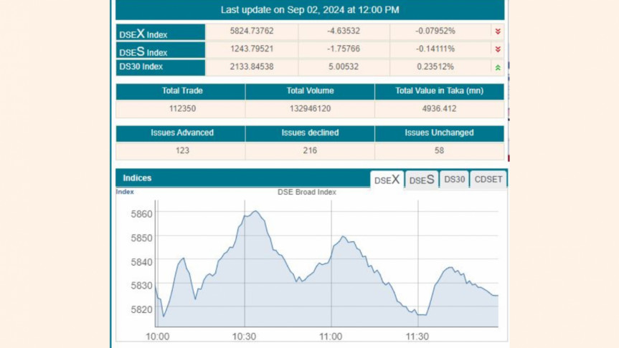The image size is (619, 348).
Task: Switch to the DSES chart tab
Action: point(422,180)
